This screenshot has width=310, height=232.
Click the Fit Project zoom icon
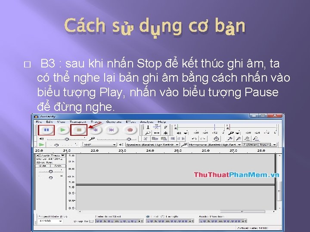pyautogui.click(x=256, y=139)
